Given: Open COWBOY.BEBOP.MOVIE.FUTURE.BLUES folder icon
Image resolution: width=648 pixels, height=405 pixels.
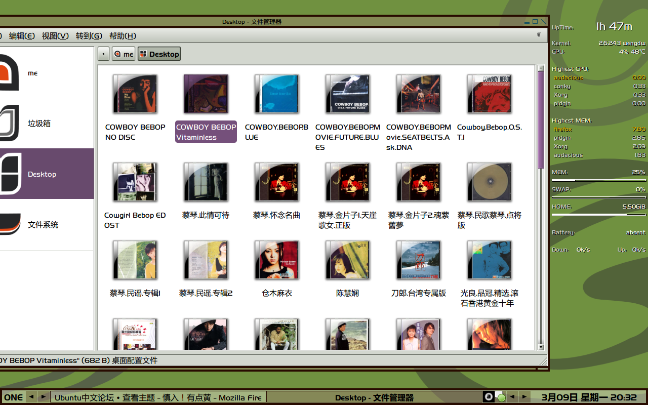Looking at the screenshot, I should [x=348, y=94].
